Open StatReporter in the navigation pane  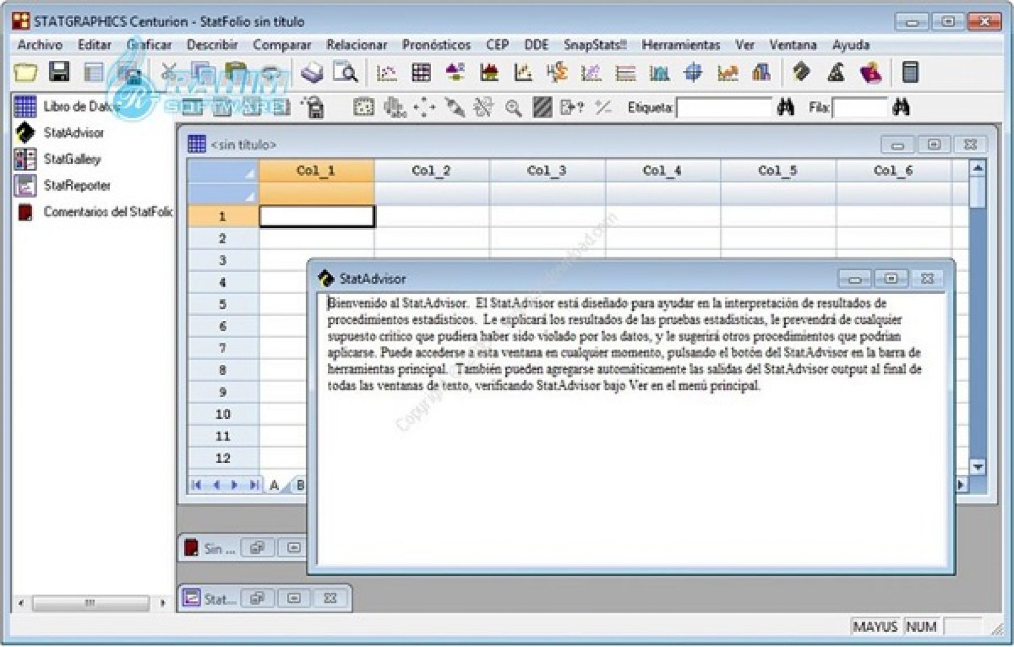77,186
